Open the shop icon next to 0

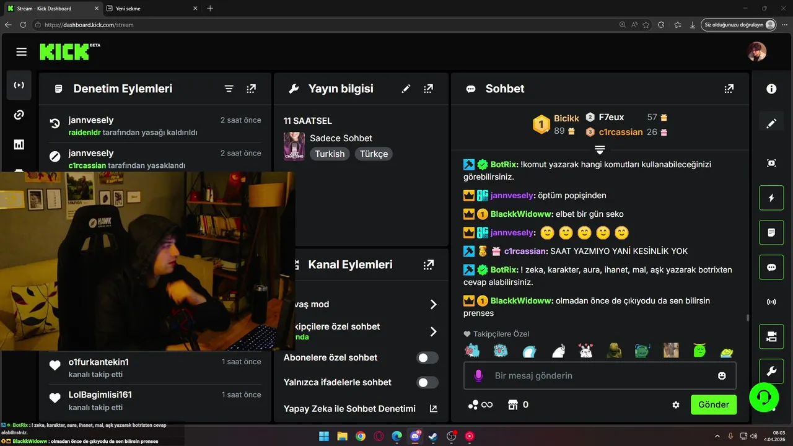coord(512,404)
